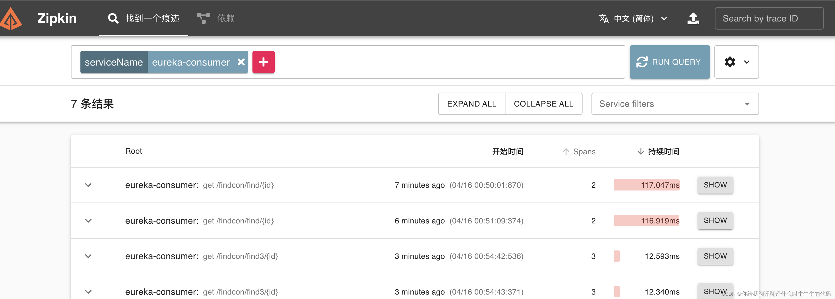This screenshot has height=299, width=835.
Task: Click the 117.047ms duration bar
Action: tap(647, 185)
